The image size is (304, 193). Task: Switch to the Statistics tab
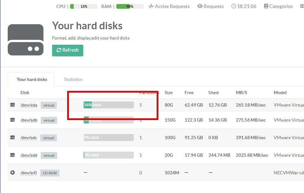[73, 79]
